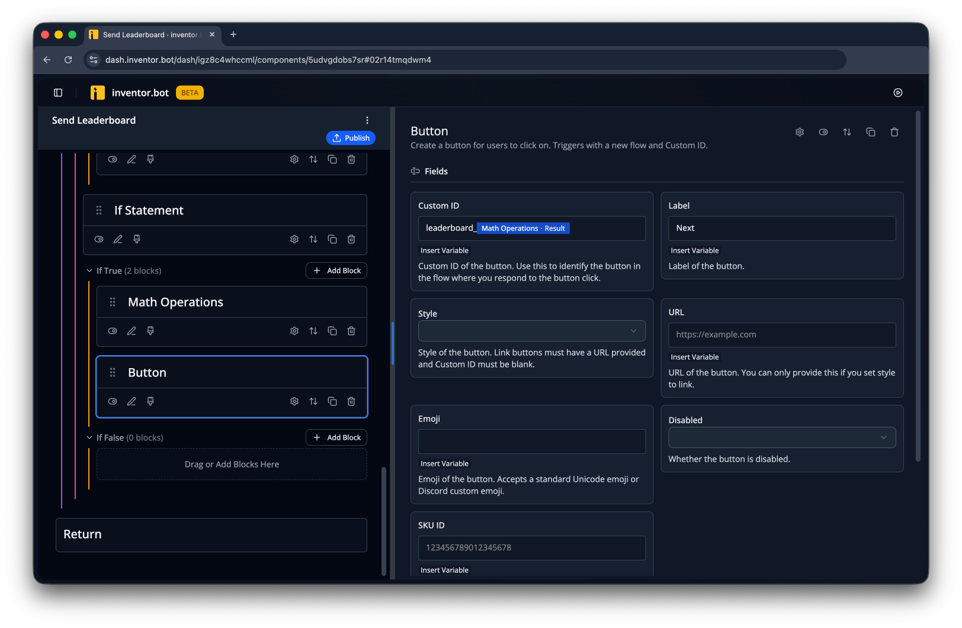Image resolution: width=962 pixels, height=628 pixels.
Task: Collapse the If True section
Action: pyautogui.click(x=89, y=270)
